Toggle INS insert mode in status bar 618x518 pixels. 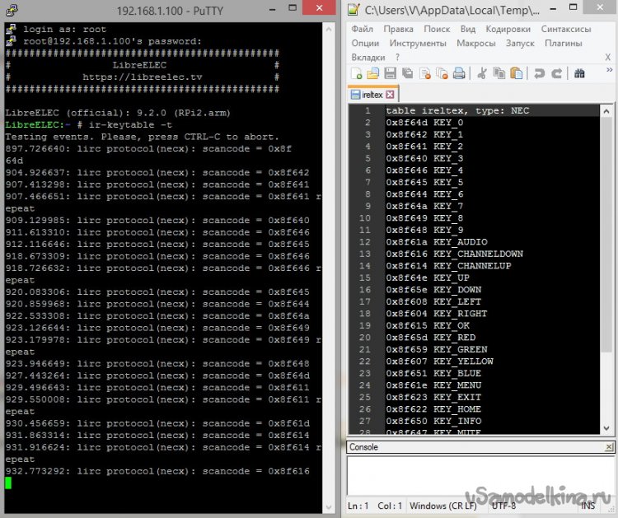coord(588,505)
